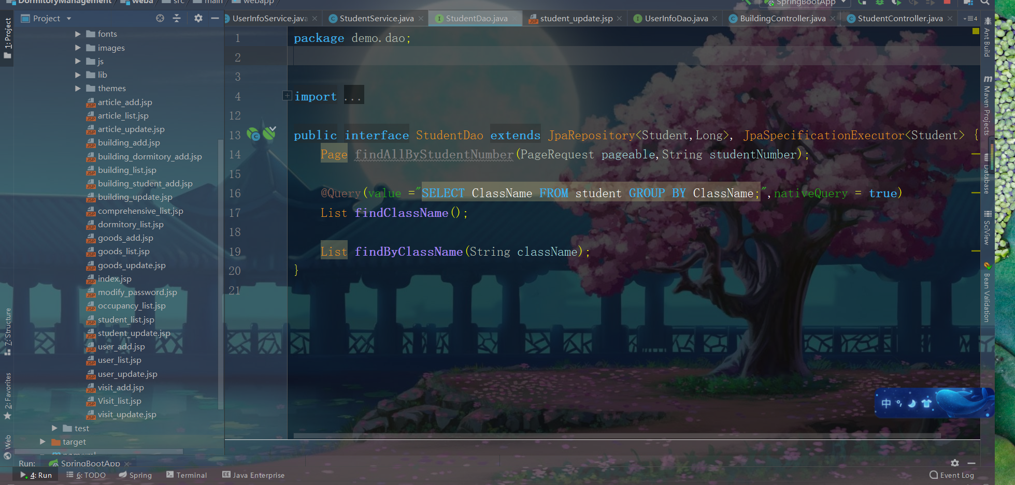Expand the themes folder

click(x=78, y=89)
